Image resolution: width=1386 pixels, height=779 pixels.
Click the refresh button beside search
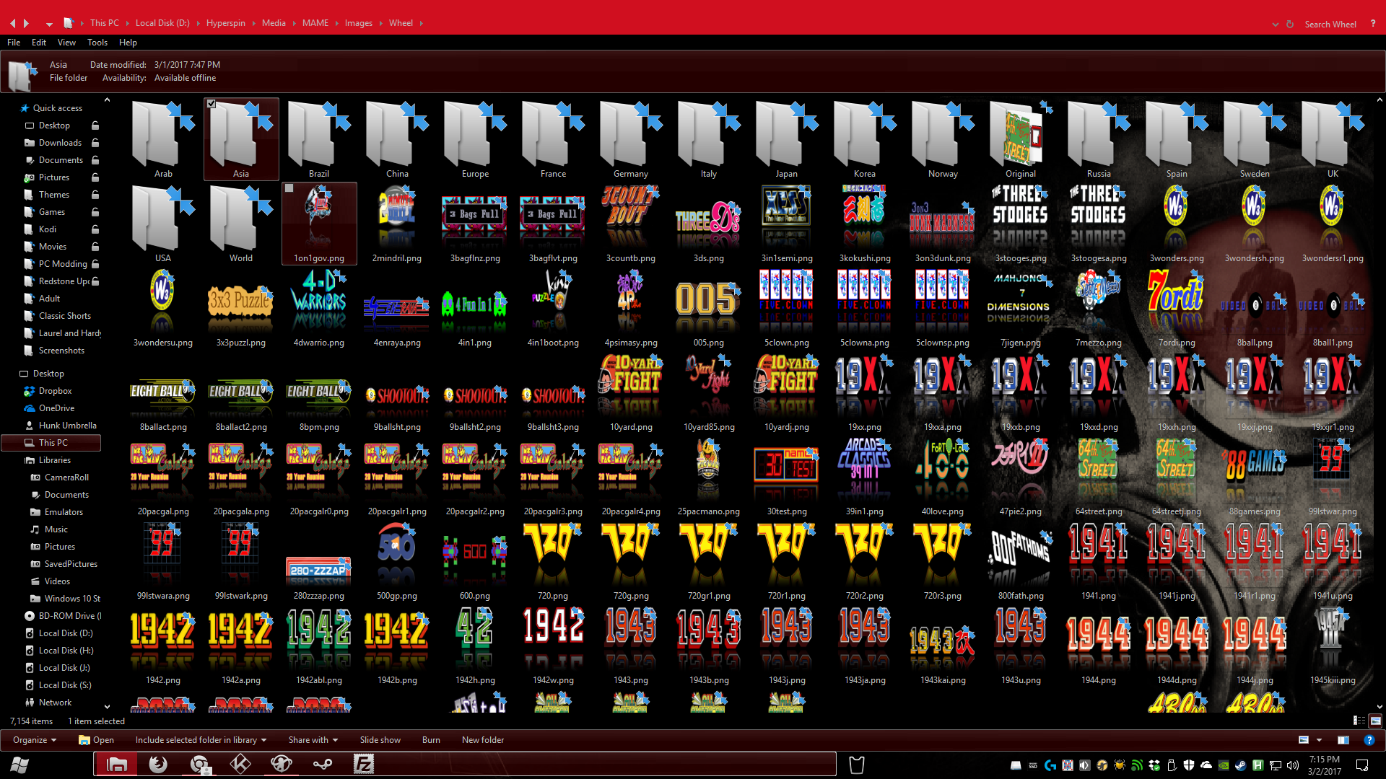point(1289,24)
